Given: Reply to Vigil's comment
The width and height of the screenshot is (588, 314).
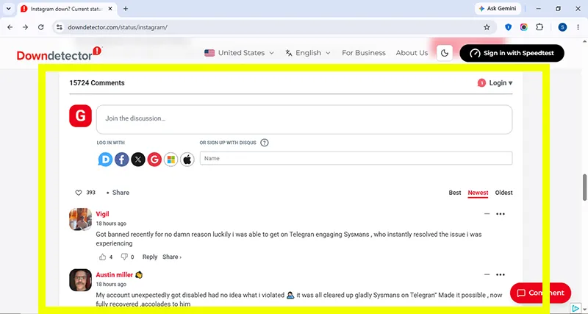Looking at the screenshot, I should point(150,257).
